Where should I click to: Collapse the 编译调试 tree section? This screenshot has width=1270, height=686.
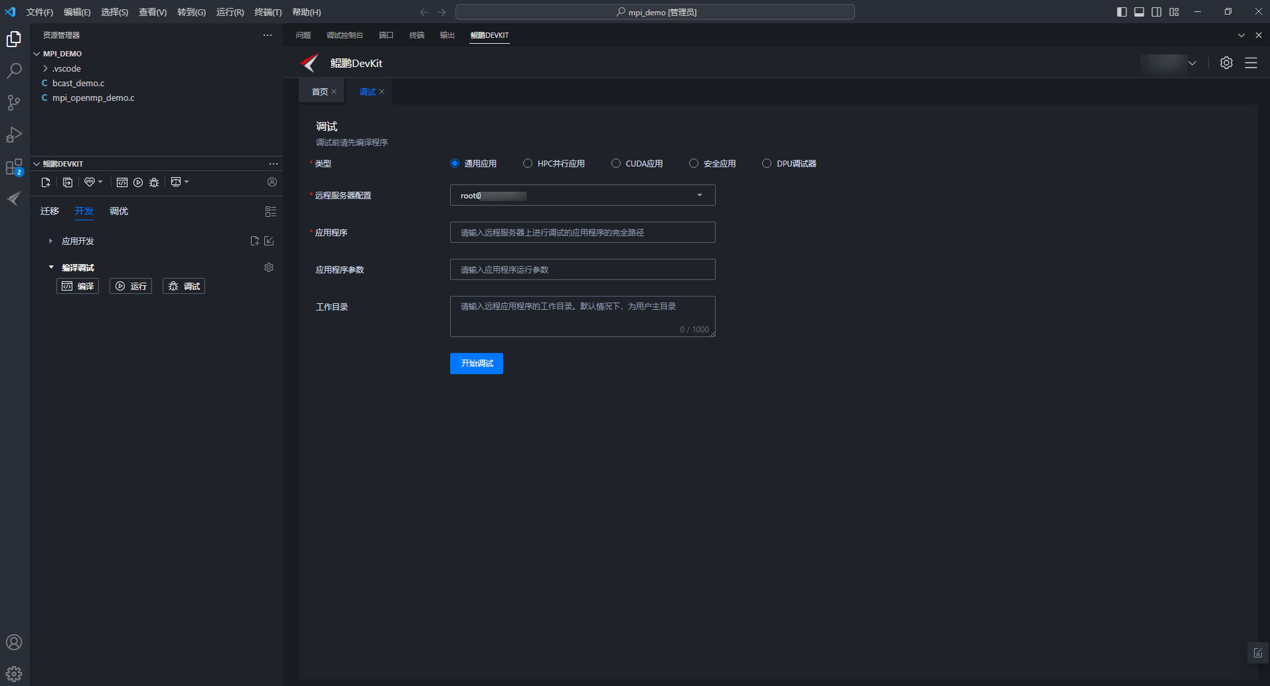51,267
